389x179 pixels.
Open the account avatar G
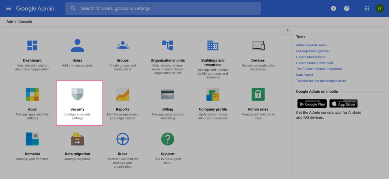(x=380, y=8)
